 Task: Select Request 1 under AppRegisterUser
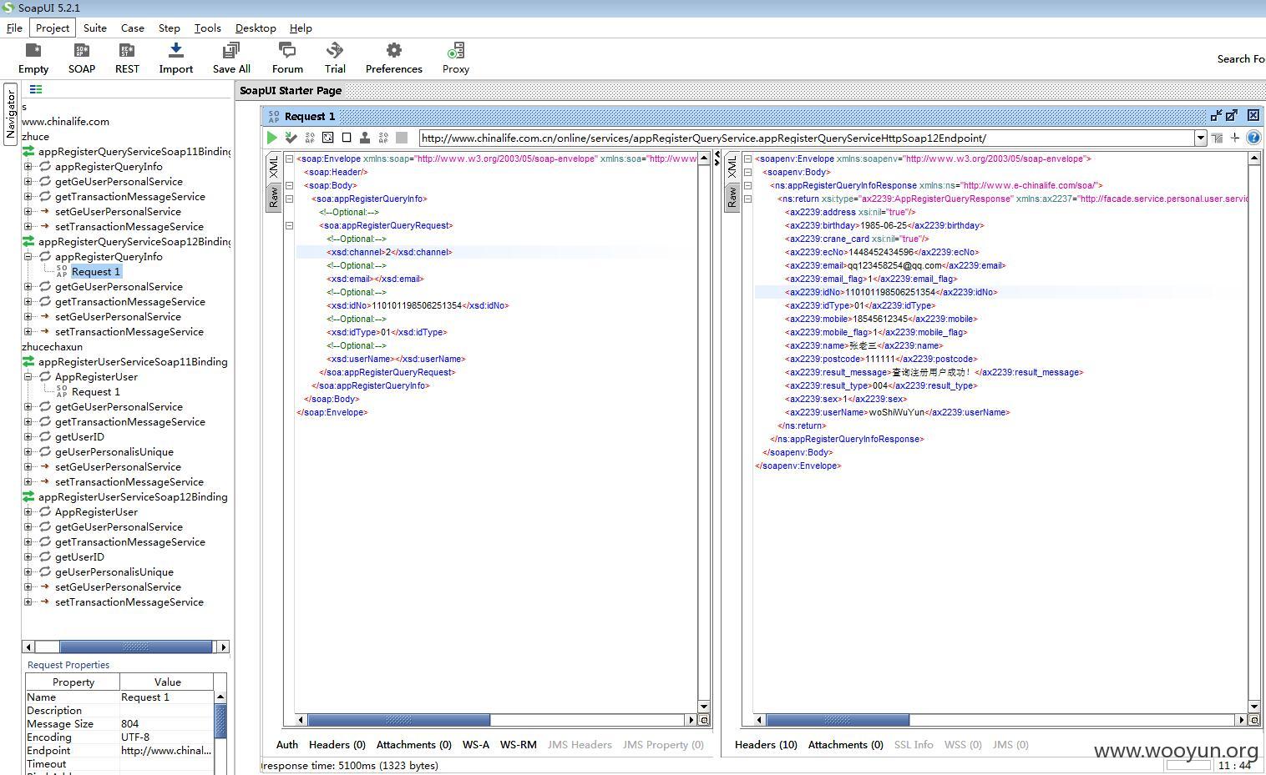pyautogui.click(x=96, y=392)
